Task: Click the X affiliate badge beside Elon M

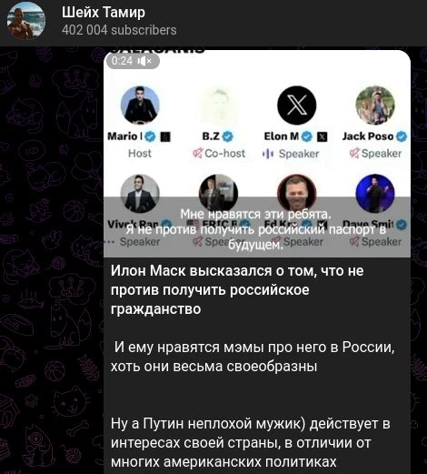Action: [323, 136]
